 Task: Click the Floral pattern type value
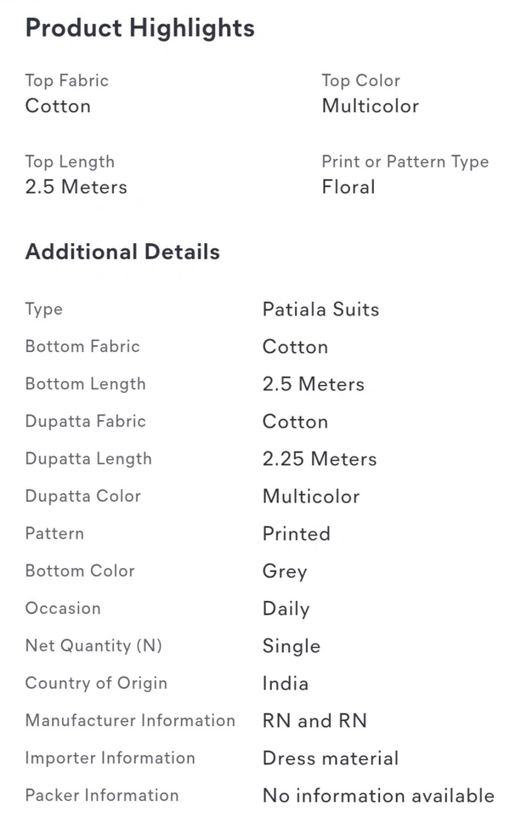[x=348, y=187]
